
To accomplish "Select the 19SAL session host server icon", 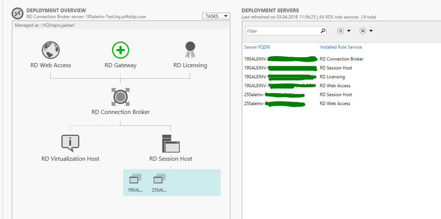I will pyautogui.click(x=135, y=179).
